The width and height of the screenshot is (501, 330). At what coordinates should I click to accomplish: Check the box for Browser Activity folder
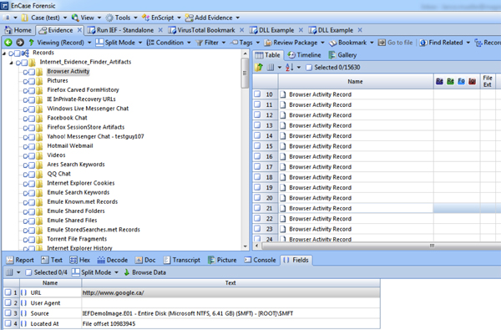32,72
